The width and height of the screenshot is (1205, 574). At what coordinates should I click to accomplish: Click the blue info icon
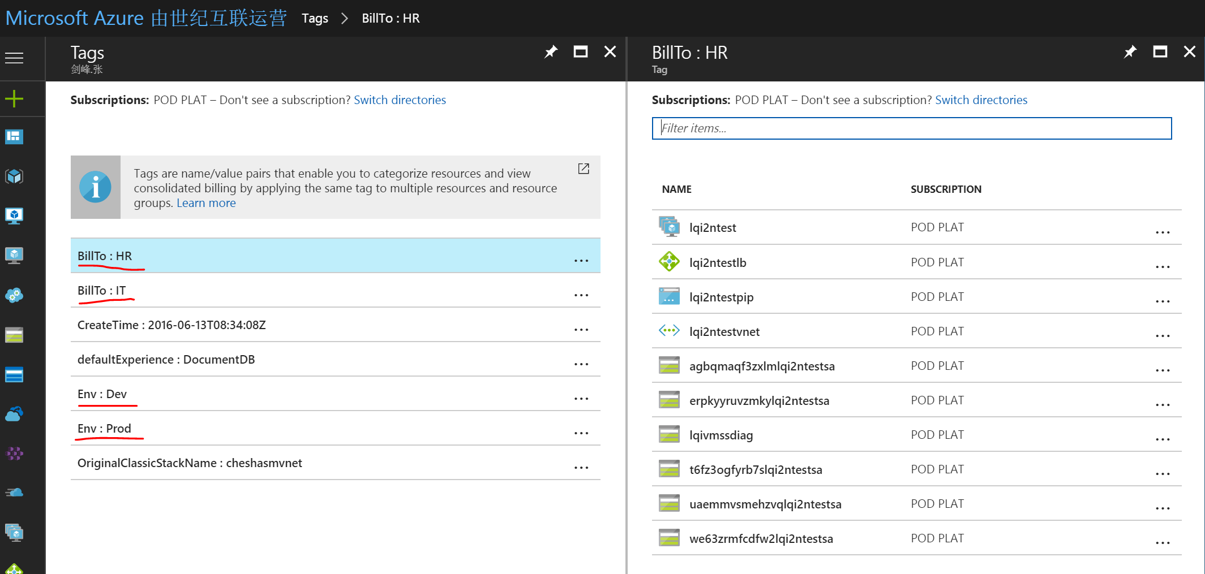coord(95,187)
